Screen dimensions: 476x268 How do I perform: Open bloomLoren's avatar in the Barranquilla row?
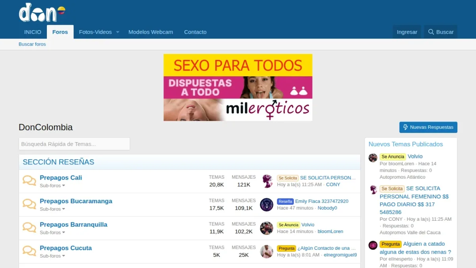[267, 228]
